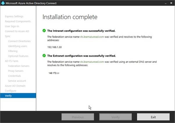This screenshot has height=123, width=175.
Task: Select the Sync step in sidebar
Action: coord(8,36)
